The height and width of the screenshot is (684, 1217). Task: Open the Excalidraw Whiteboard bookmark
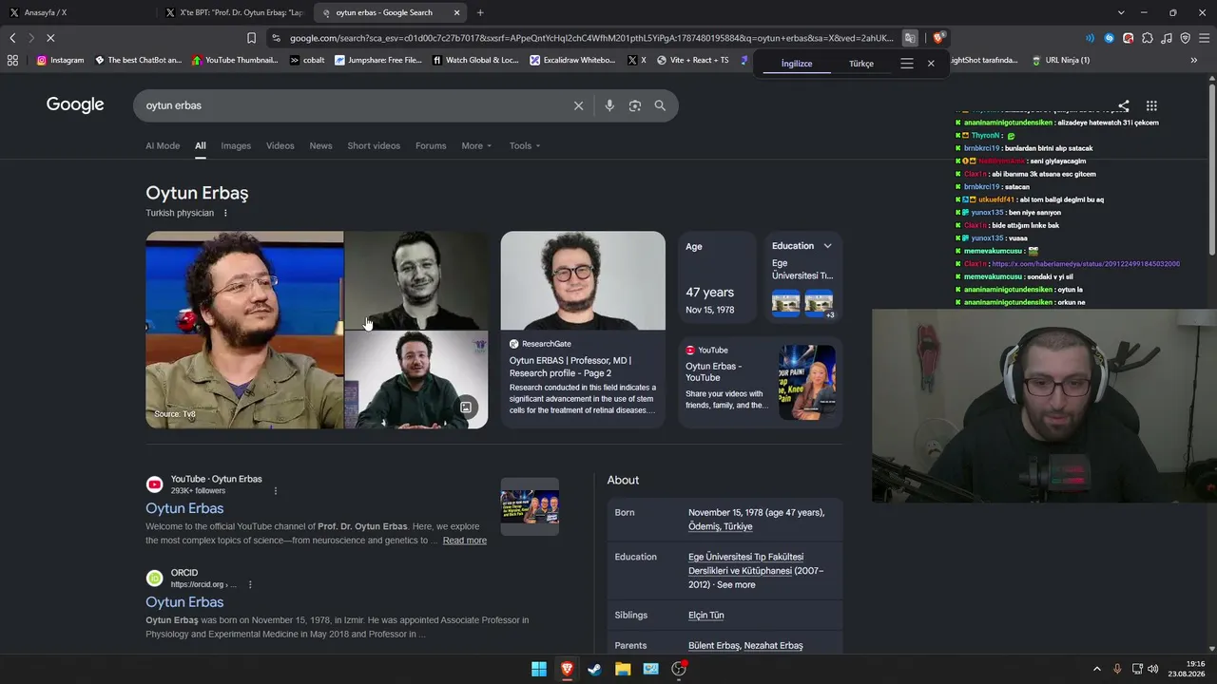(572, 60)
